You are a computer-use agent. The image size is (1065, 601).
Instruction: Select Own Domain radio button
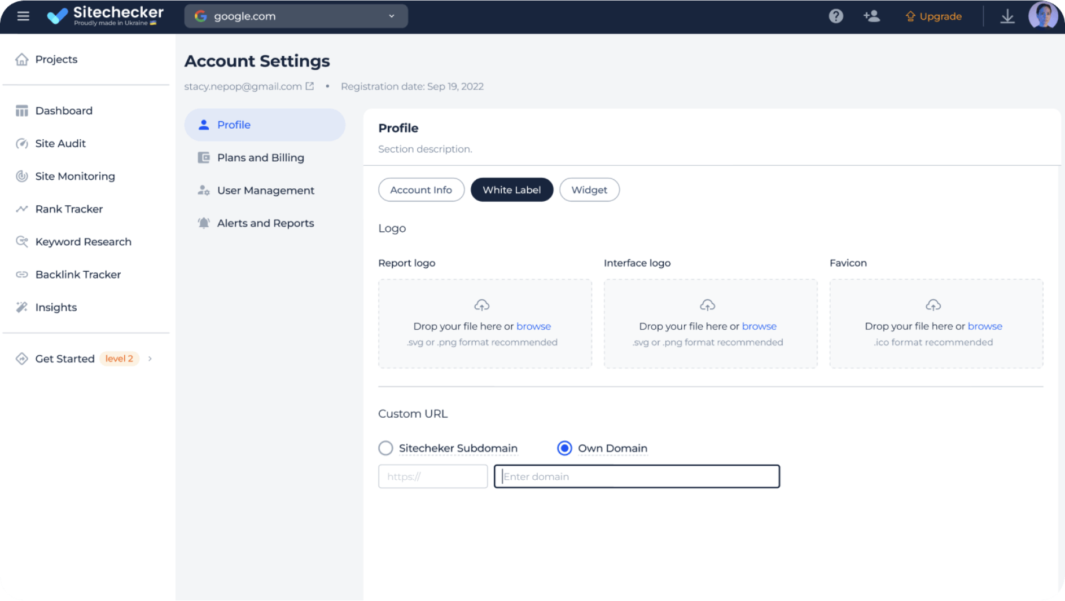click(564, 448)
